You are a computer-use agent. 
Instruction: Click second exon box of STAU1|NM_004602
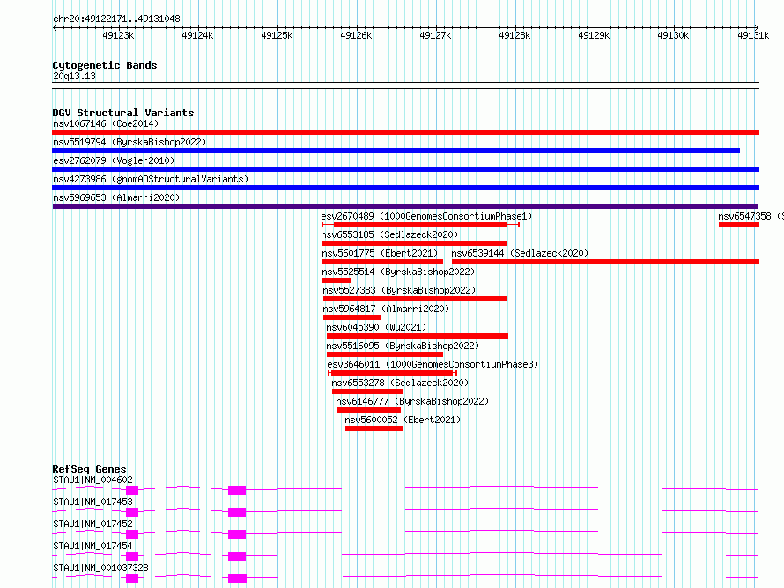pos(237,490)
